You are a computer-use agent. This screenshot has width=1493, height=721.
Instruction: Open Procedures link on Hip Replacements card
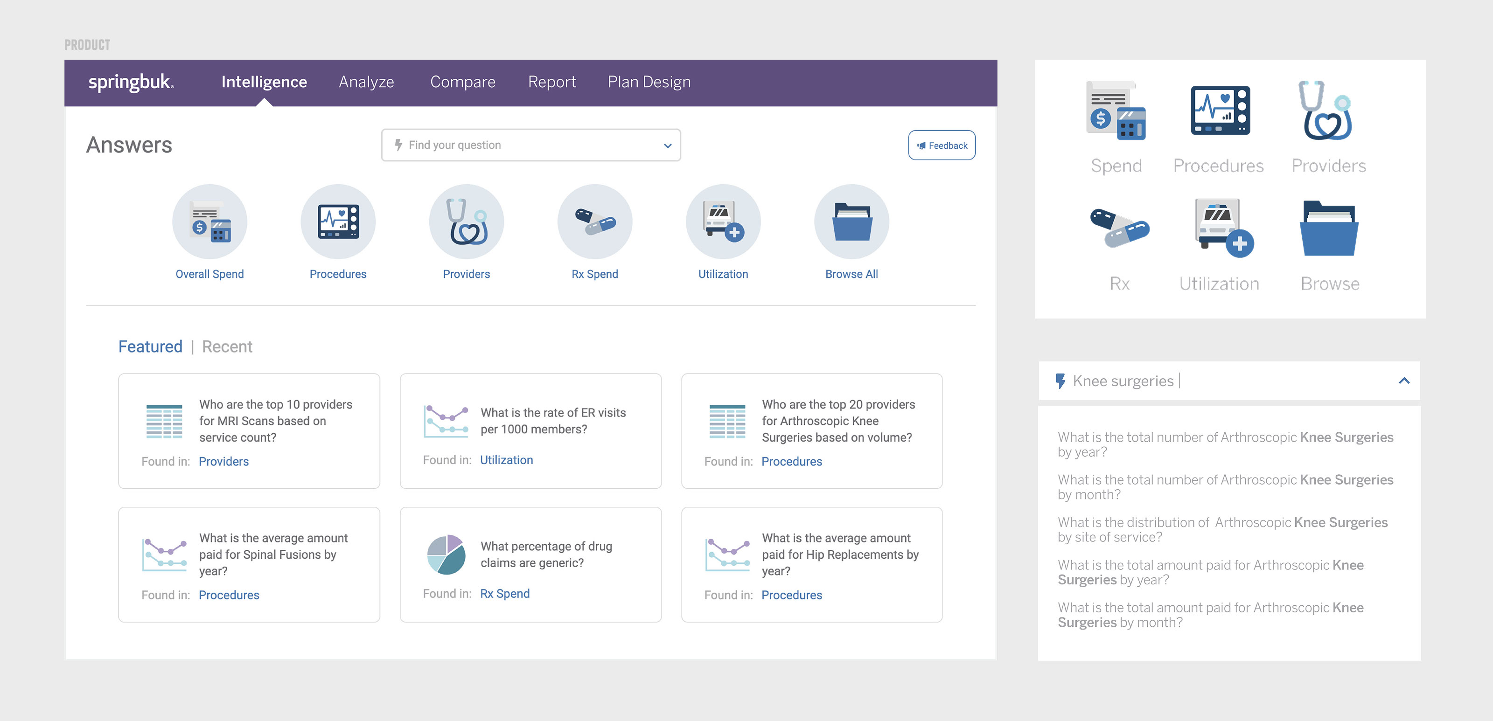tap(792, 595)
